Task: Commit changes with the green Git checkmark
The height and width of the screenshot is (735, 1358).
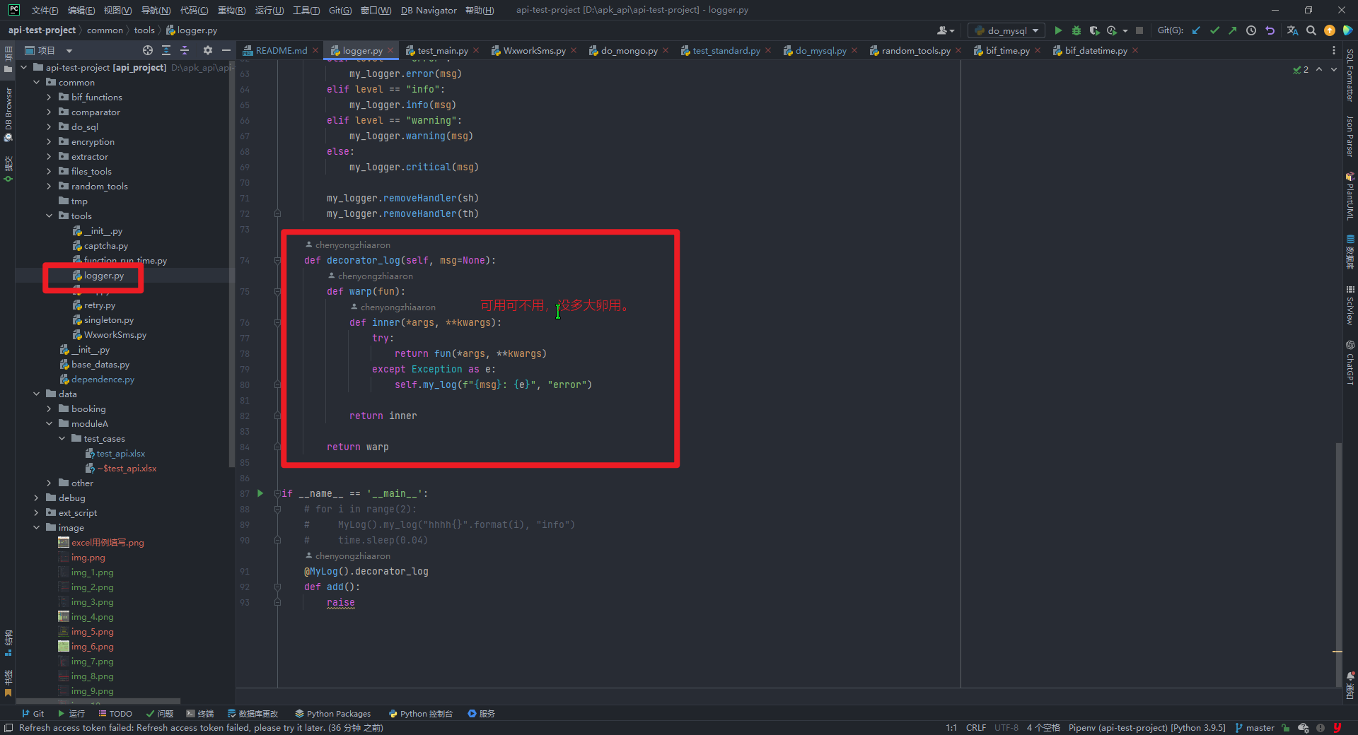Action: pos(1214,30)
